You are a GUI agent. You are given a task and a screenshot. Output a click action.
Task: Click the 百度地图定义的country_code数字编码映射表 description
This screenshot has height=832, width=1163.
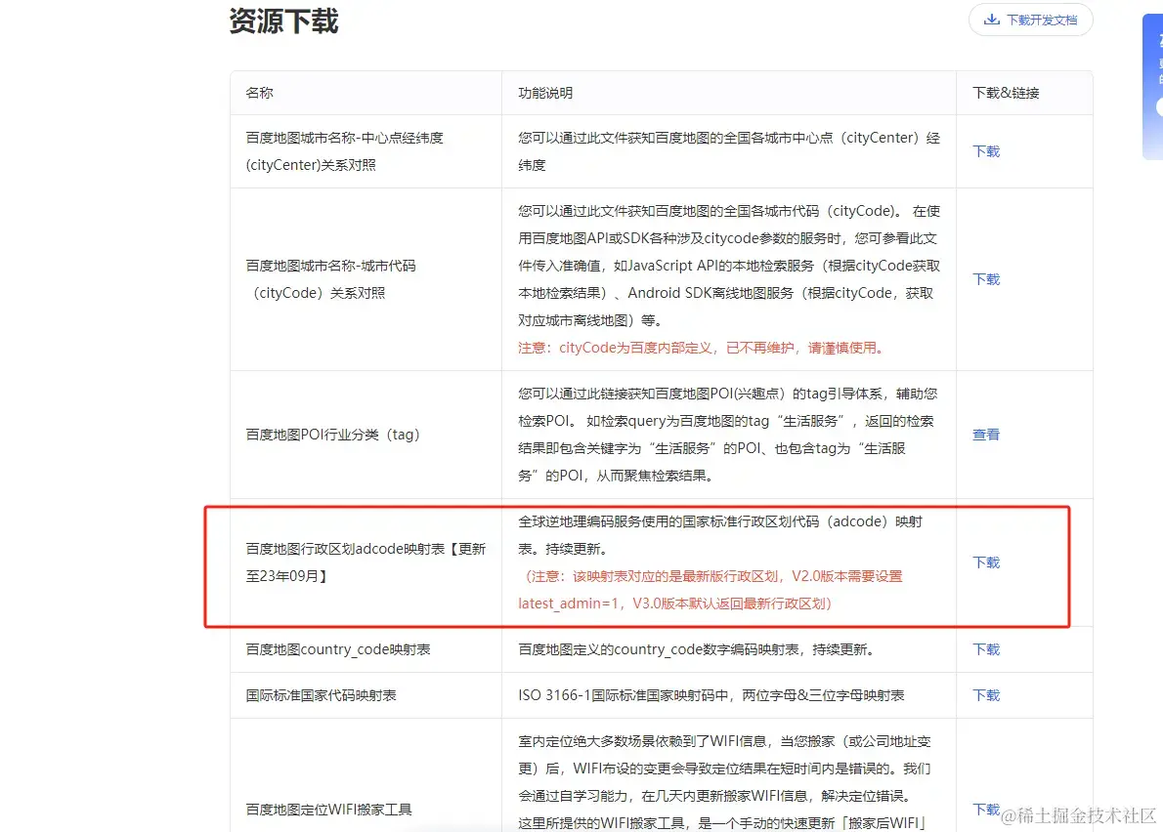coord(698,649)
